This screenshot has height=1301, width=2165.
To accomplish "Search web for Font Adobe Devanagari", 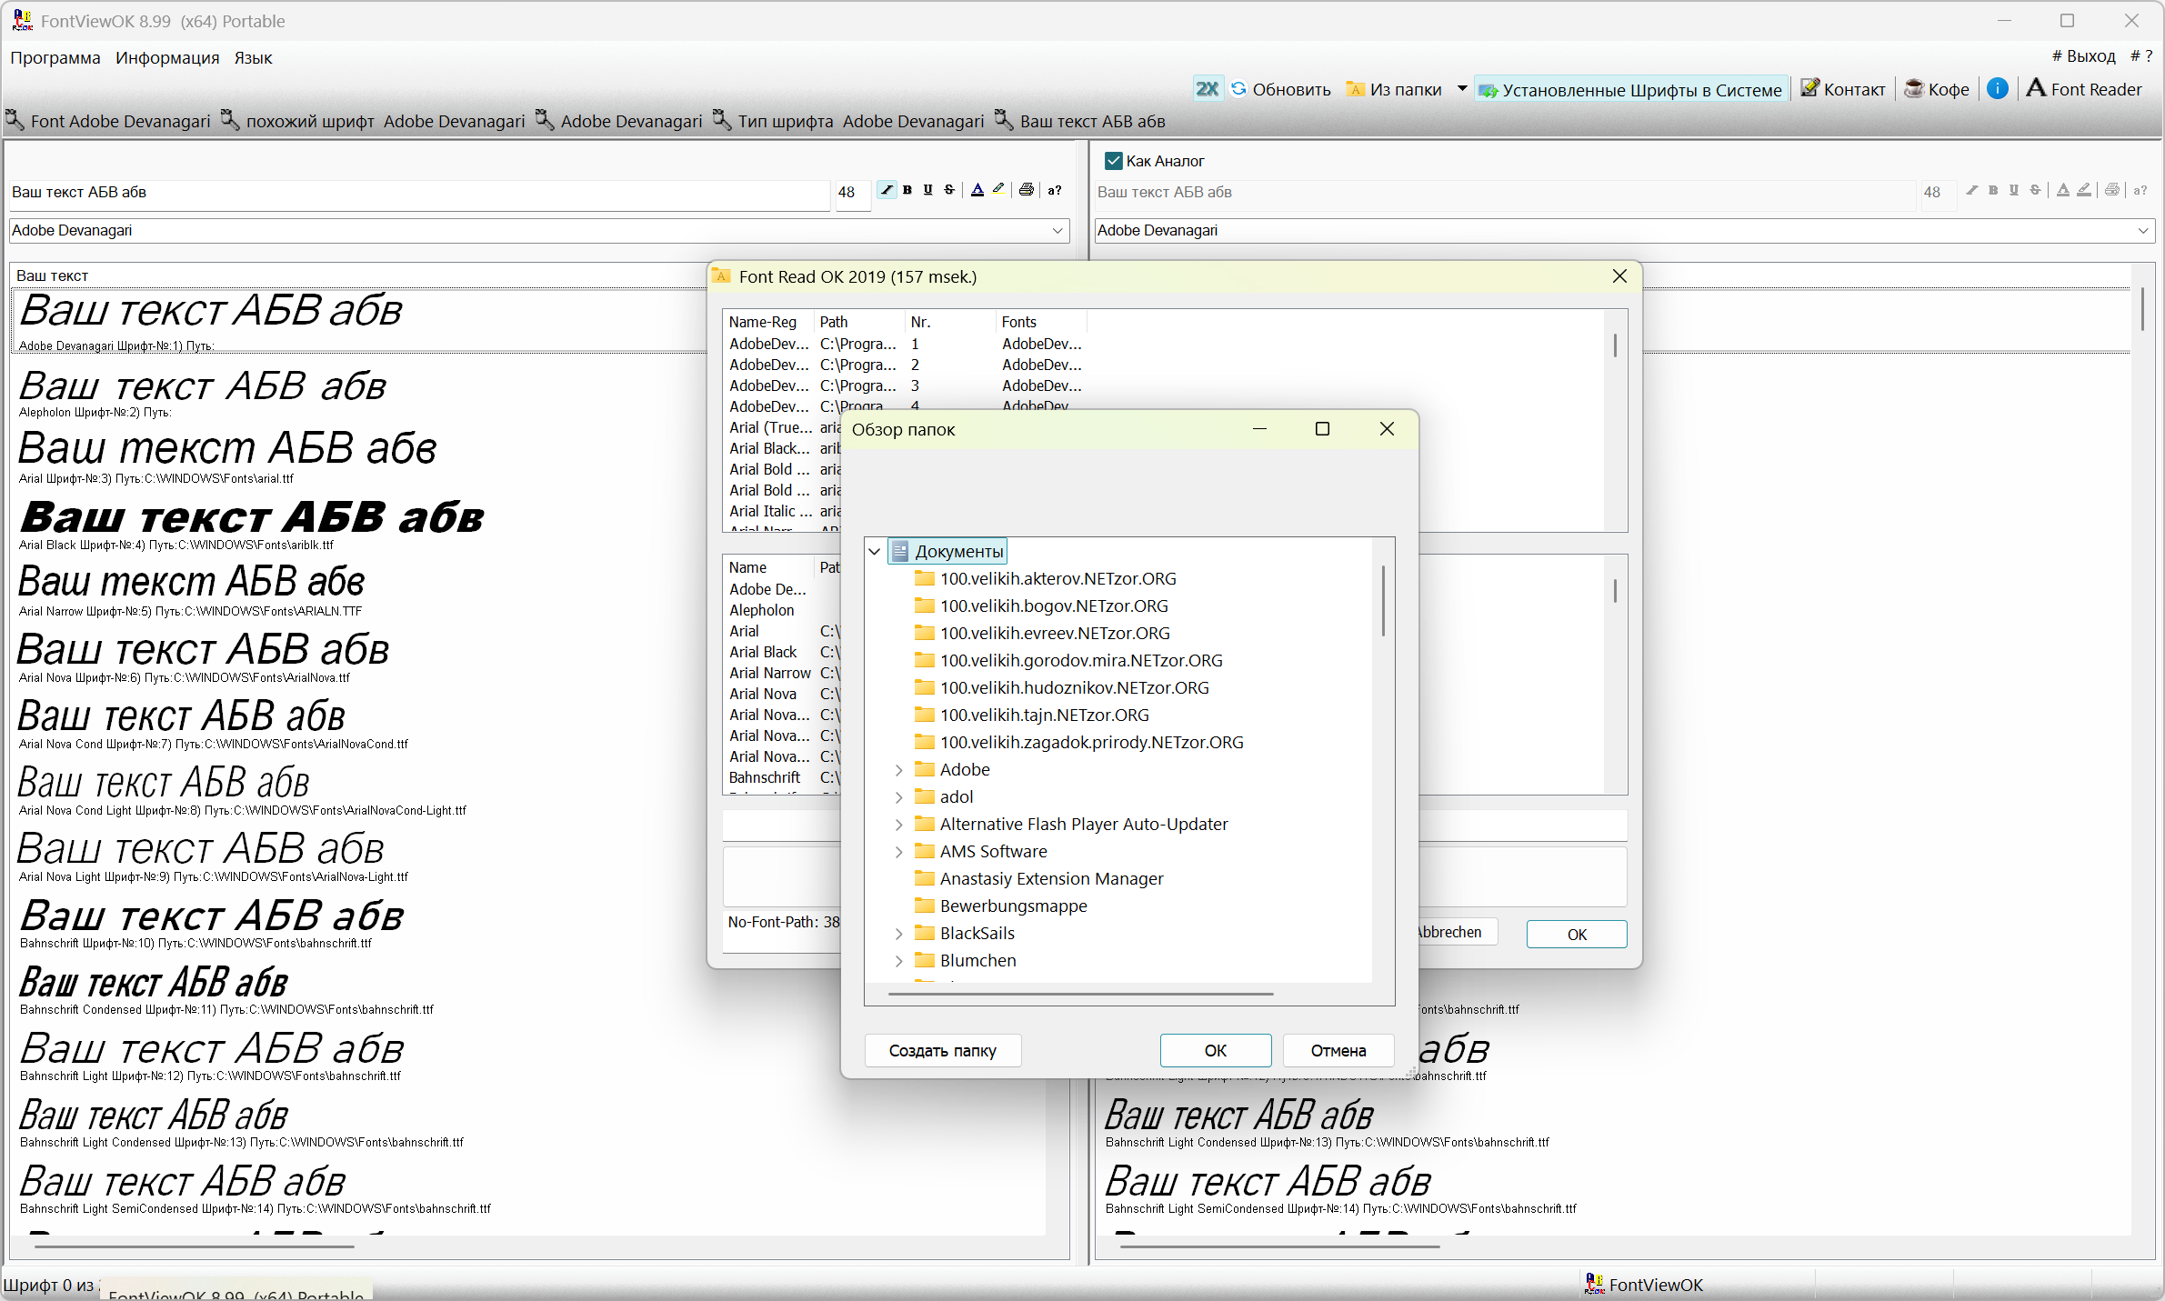I will click(108, 121).
